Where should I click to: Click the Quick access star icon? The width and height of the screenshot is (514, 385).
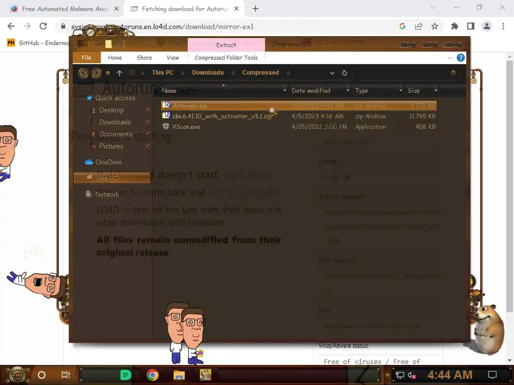click(x=89, y=98)
